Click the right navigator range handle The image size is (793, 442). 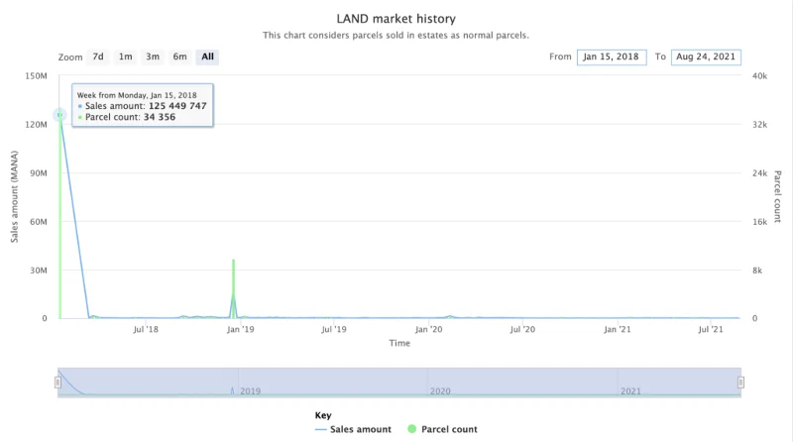coord(740,383)
